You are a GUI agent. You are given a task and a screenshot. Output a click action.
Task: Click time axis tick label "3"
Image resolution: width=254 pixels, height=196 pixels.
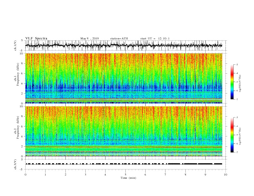pos(85,175)
